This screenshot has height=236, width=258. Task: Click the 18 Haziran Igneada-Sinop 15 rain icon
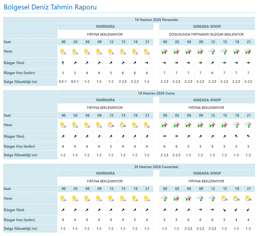pyautogui.click(x=224, y=52)
